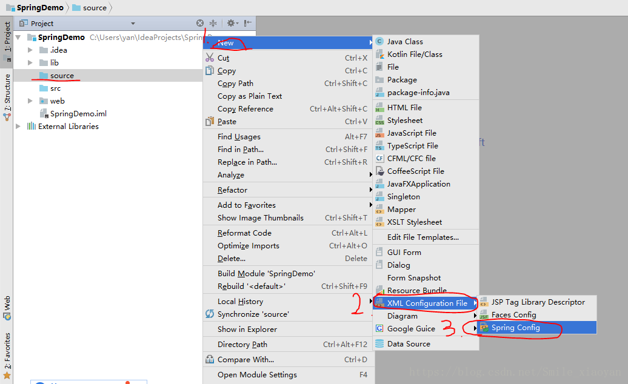Select Edit File Templates...
Viewport: 628px width, 384px height.
pos(426,237)
